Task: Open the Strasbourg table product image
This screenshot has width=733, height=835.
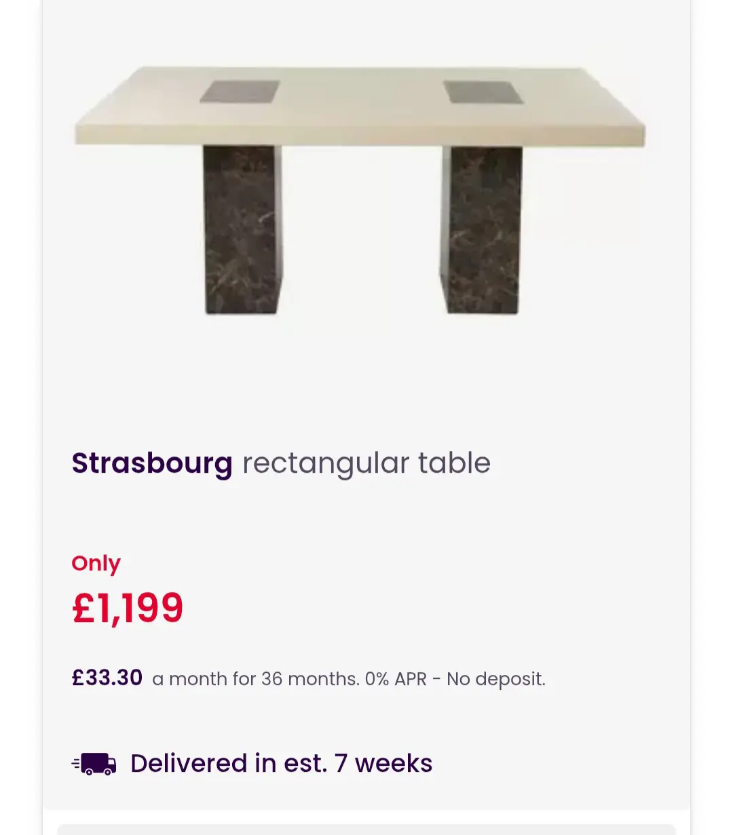Action: (360, 190)
